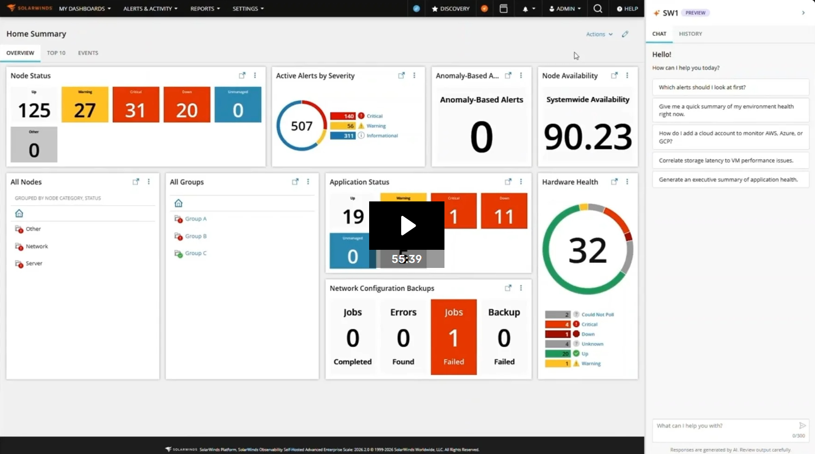Open the Discovery star button

[x=451, y=8]
